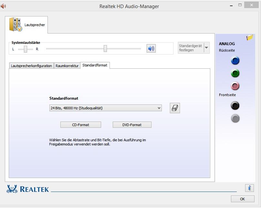Click the black front audio jack

(x=235, y=105)
